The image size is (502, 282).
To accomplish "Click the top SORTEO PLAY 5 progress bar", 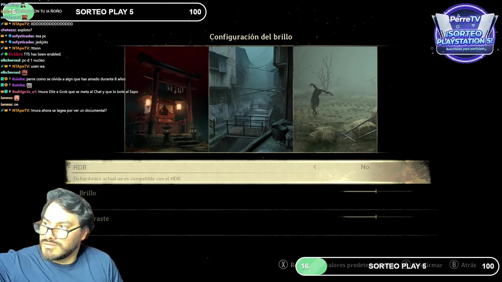I will (x=104, y=12).
